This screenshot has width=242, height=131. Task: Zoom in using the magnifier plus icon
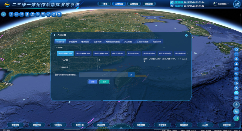[x=236, y=74]
